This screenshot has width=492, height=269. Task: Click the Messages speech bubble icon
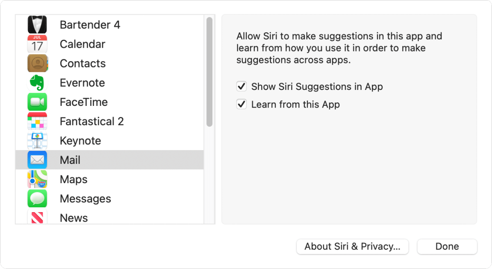pos(37,199)
